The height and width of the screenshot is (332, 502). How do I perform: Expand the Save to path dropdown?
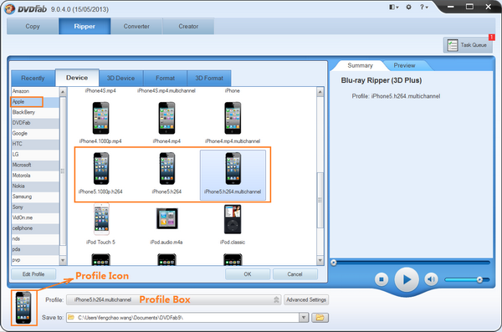click(x=304, y=318)
